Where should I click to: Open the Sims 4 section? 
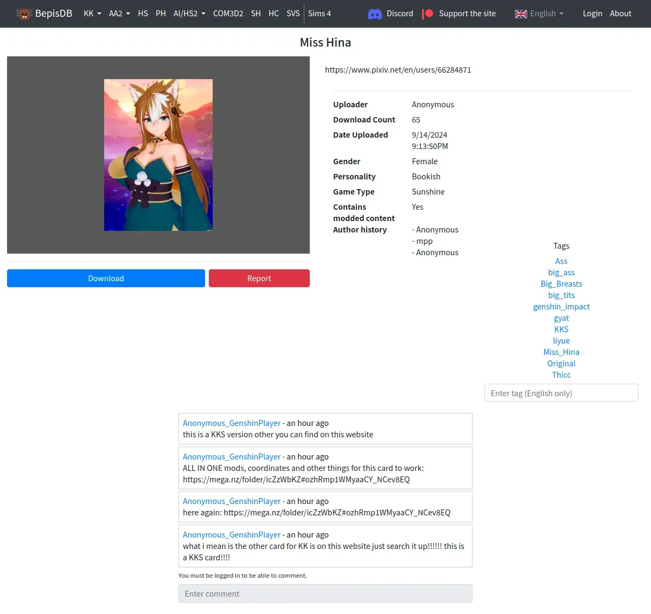(320, 14)
